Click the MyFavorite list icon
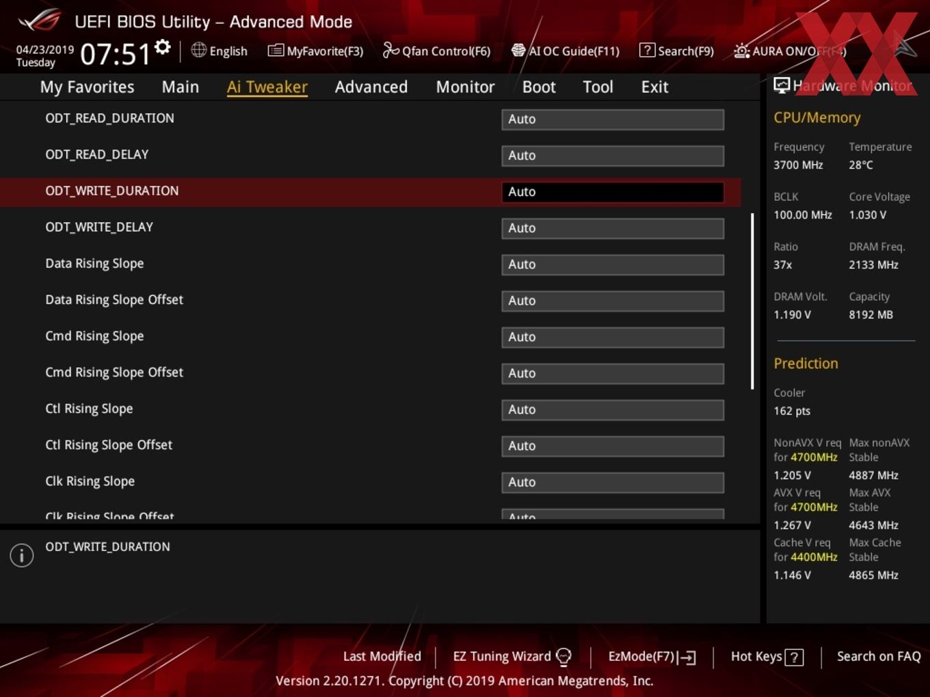 (276, 51)
